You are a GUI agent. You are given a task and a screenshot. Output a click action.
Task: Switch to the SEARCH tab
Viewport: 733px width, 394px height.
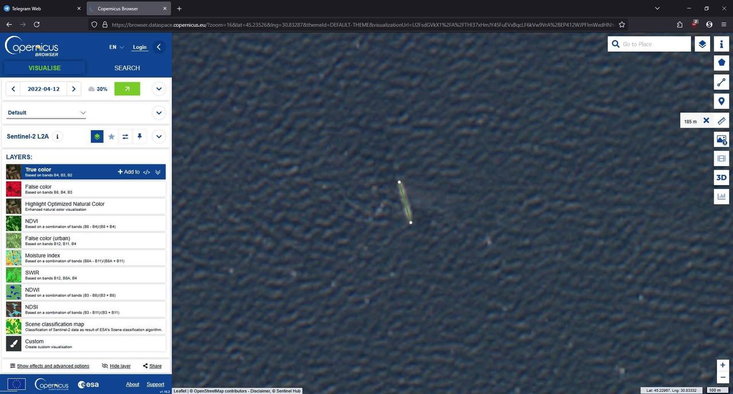tap(127, 68)
